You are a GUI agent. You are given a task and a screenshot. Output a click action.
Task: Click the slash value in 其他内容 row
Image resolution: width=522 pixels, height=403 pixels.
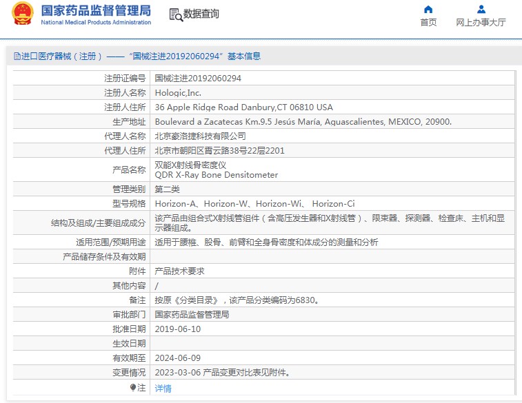157,286
